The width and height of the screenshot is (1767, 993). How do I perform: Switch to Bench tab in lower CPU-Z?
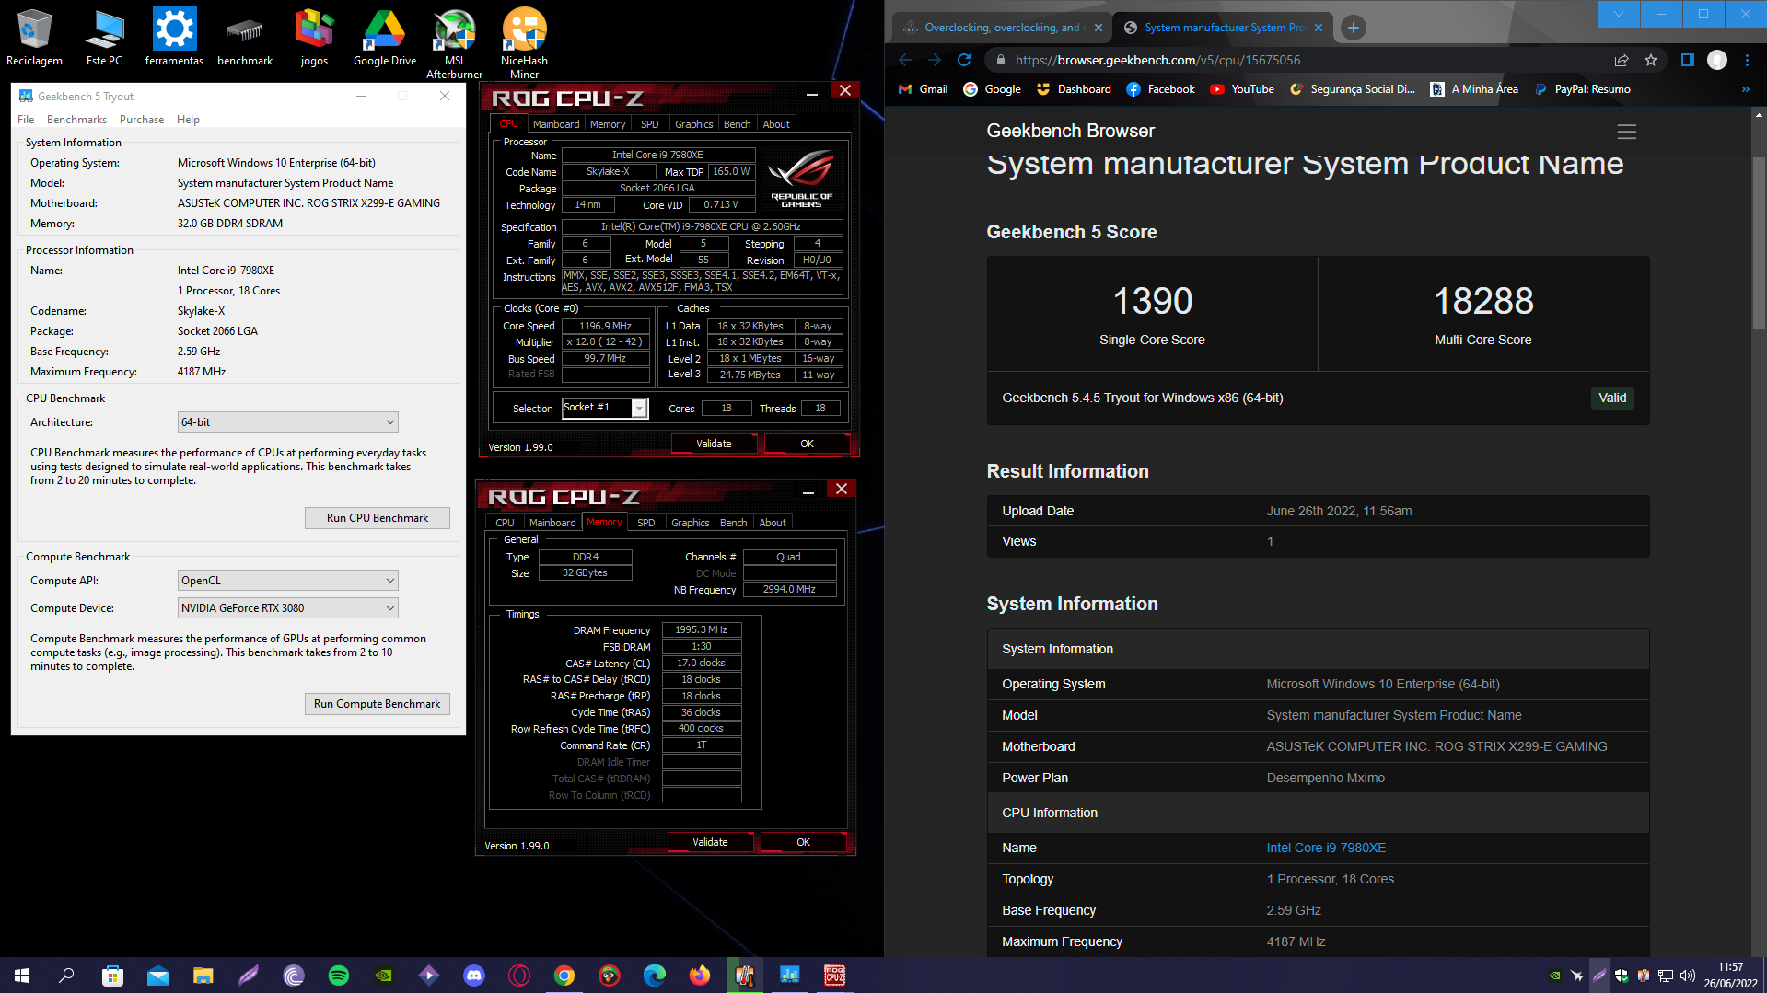734,523
